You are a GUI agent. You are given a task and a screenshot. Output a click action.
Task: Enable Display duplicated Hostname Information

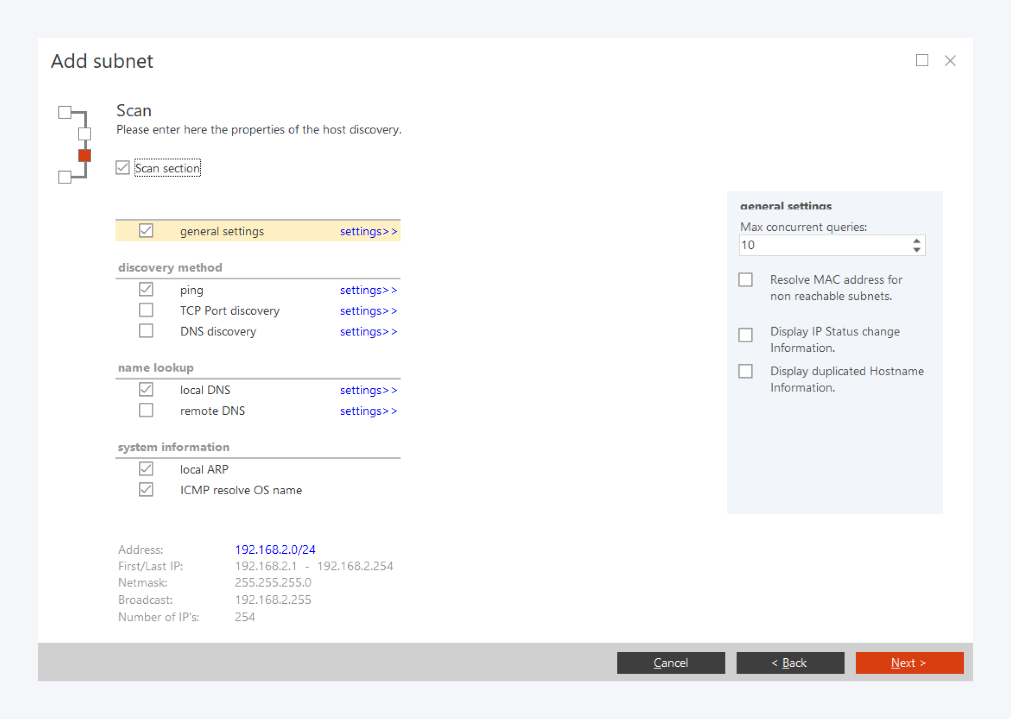tap(746, 371)
